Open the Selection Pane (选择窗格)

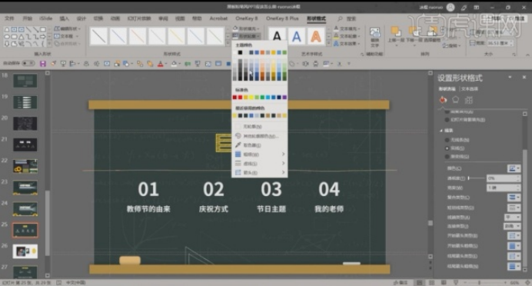click(x=432, y=35)
